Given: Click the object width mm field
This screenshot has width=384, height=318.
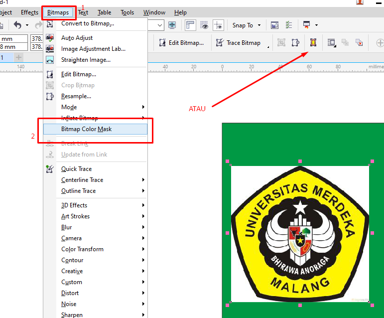Looking at the screenshot, I should point(14,39).
